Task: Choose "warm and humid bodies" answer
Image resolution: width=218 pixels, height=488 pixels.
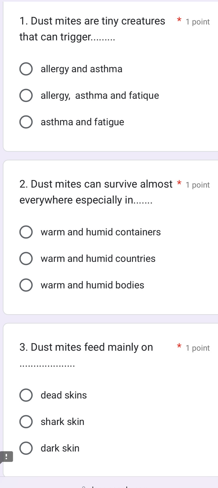Action: (x=26, y=285)
